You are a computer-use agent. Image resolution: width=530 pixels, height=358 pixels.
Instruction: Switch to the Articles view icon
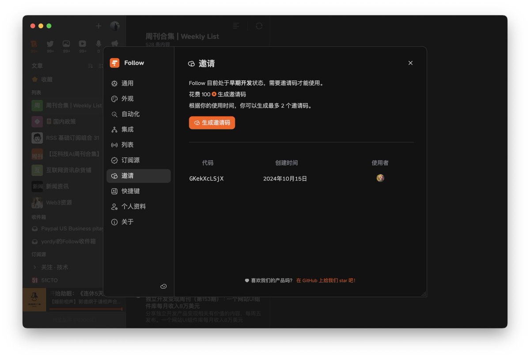tap(34, 44)
